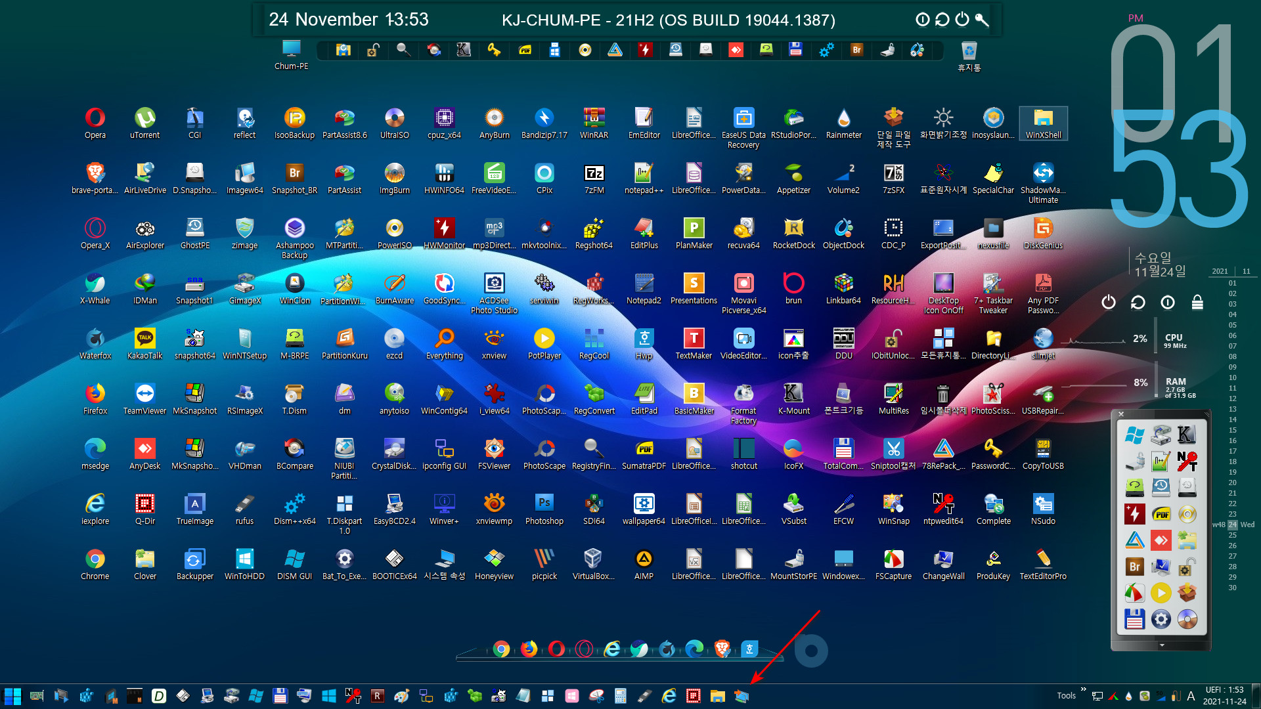Viewport: 1261px width, 709px height.
Task: Open the Everything search icon
Action: point(444,344)
